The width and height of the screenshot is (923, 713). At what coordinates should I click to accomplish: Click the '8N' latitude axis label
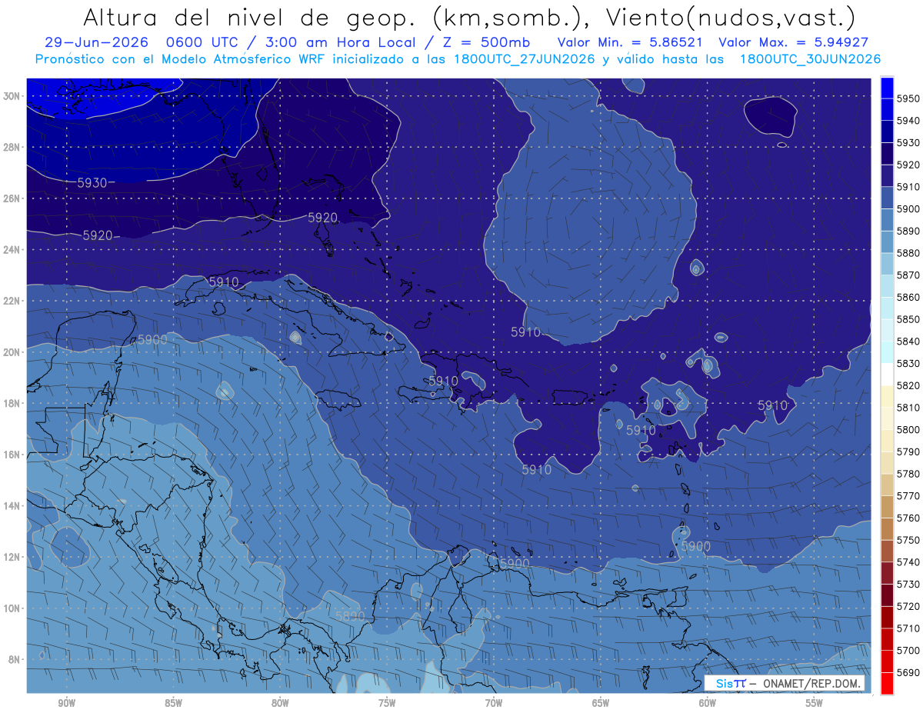tap(15, 659)
